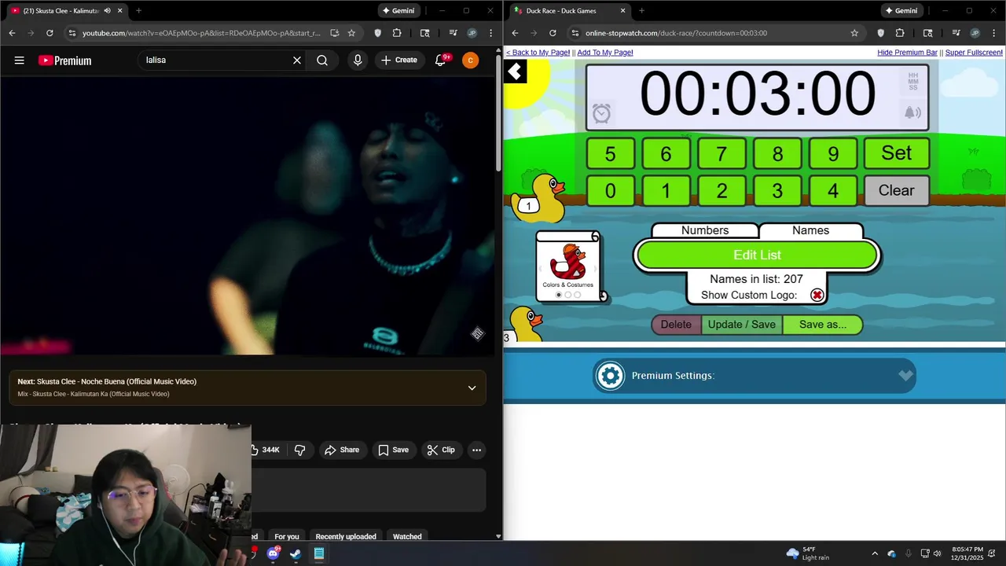
Task: Toggle the HH MM SS format button
Action: pos(912,81)
